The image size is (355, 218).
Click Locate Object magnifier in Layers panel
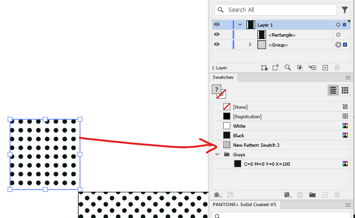click(x=288, y=67)
